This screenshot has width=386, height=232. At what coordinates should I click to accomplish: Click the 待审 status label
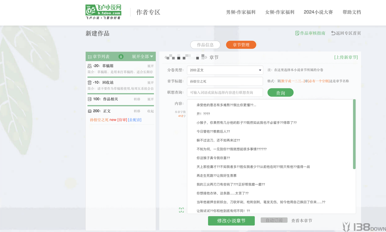click(x=122, y=120)
